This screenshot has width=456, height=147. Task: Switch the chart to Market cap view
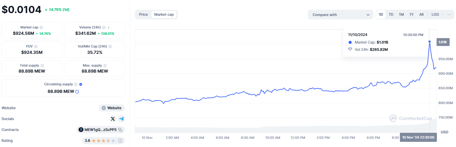click(x=164, y=15)
